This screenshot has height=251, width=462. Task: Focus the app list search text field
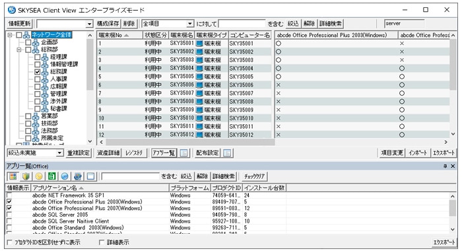[130, 176]
